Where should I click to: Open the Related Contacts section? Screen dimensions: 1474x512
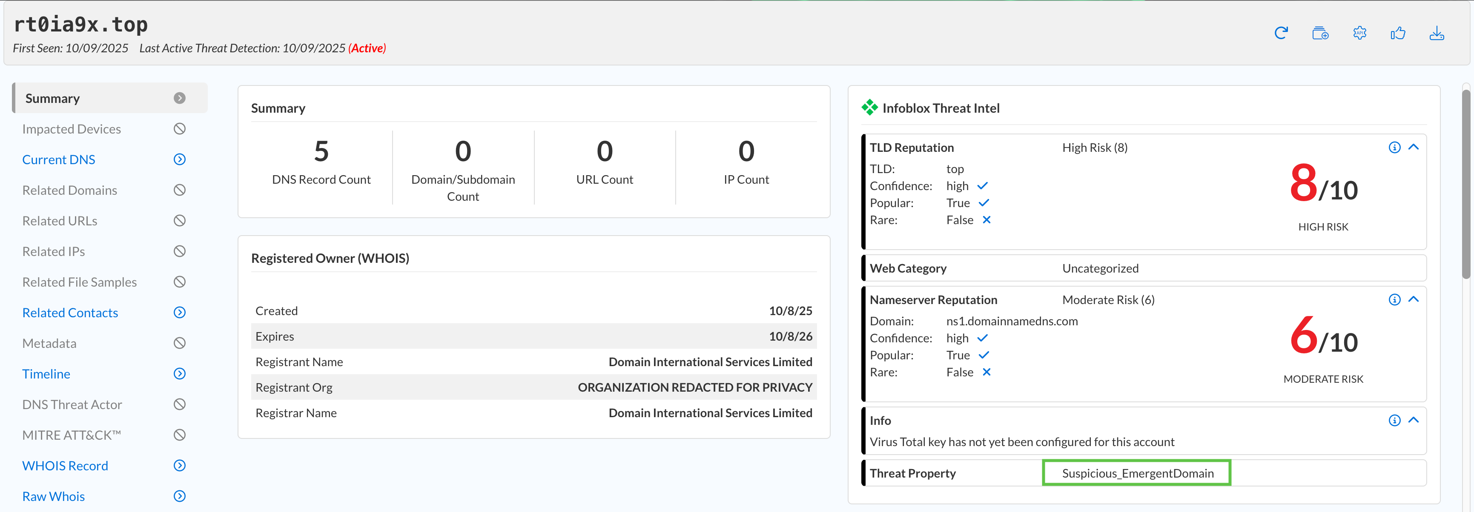70,313
